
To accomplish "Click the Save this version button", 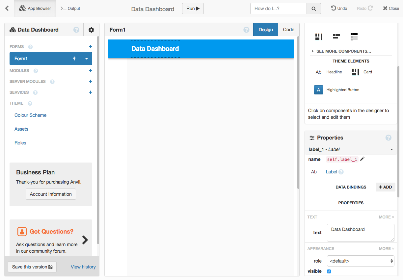I will pyautogui.click(x=32, y=267).
